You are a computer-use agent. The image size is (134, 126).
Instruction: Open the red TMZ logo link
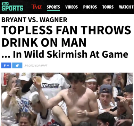point(36,7)
